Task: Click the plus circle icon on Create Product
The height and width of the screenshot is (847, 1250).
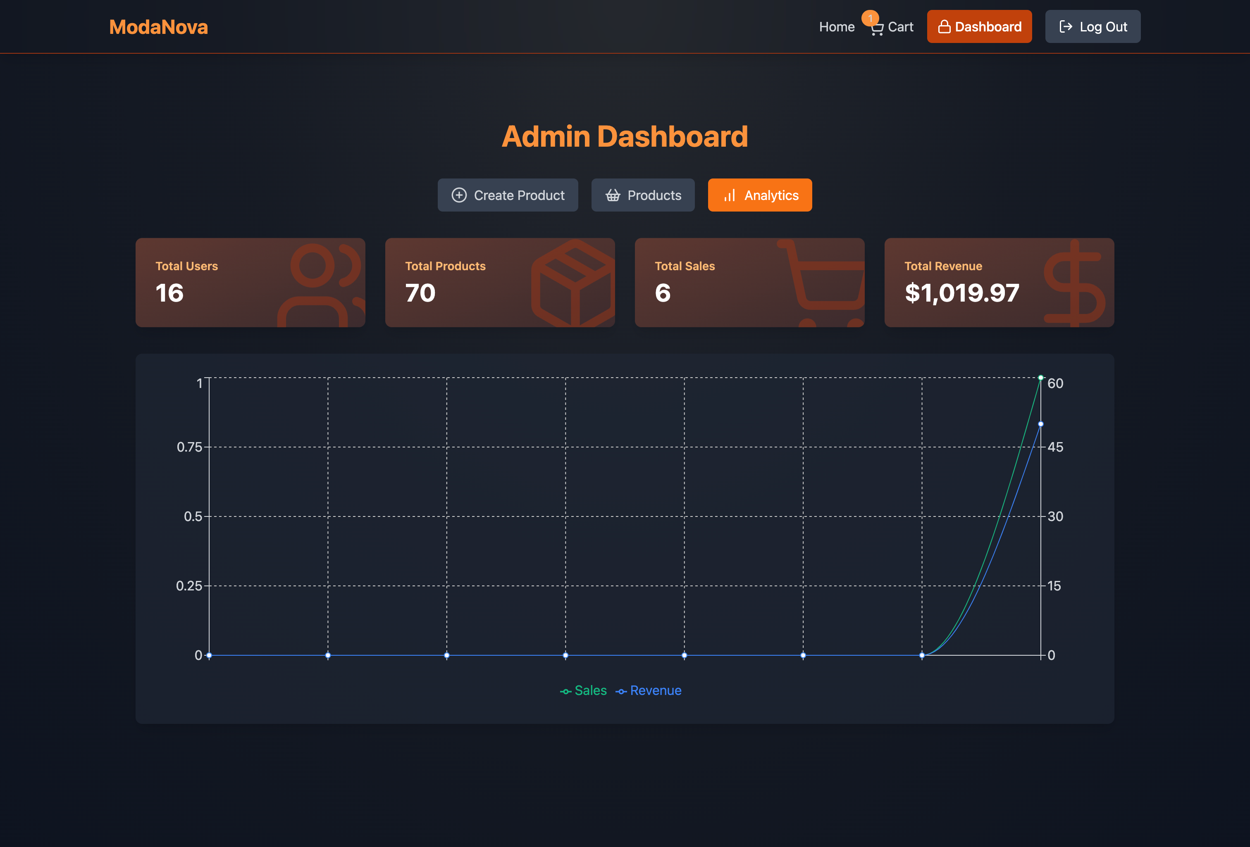Action: [x=459, y=195]
